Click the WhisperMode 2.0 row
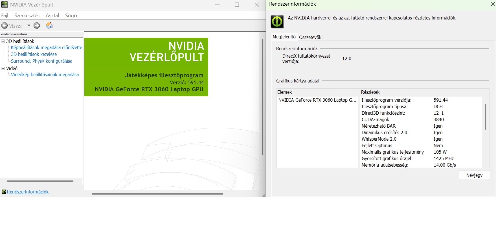The width and height of the screenshot is (496, 244). (x=421, y=139)
